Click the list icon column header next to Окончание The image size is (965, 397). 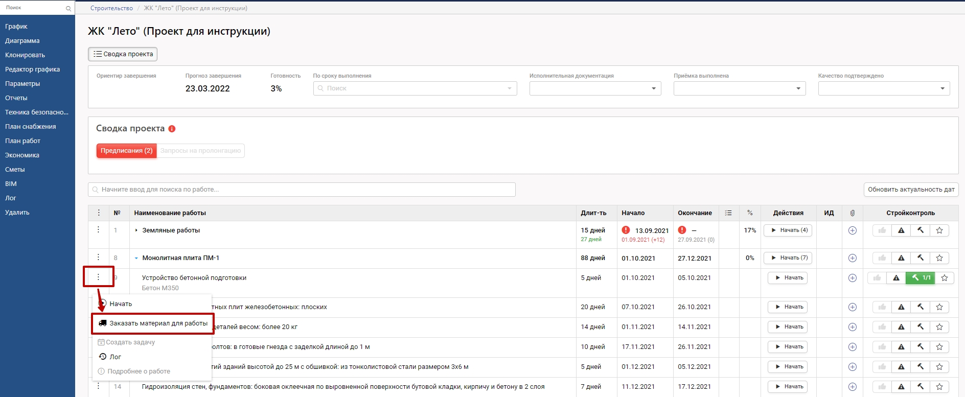point(728,213)
